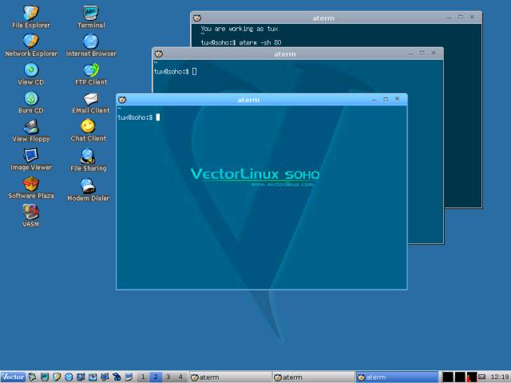
Task: Select the highlighted active aterm taskbar entry
Action: (397, 377)
